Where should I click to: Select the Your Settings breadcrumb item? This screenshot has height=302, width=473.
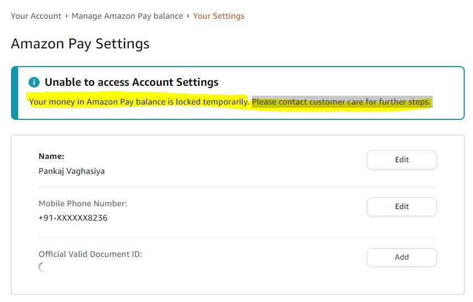point(219,16)
